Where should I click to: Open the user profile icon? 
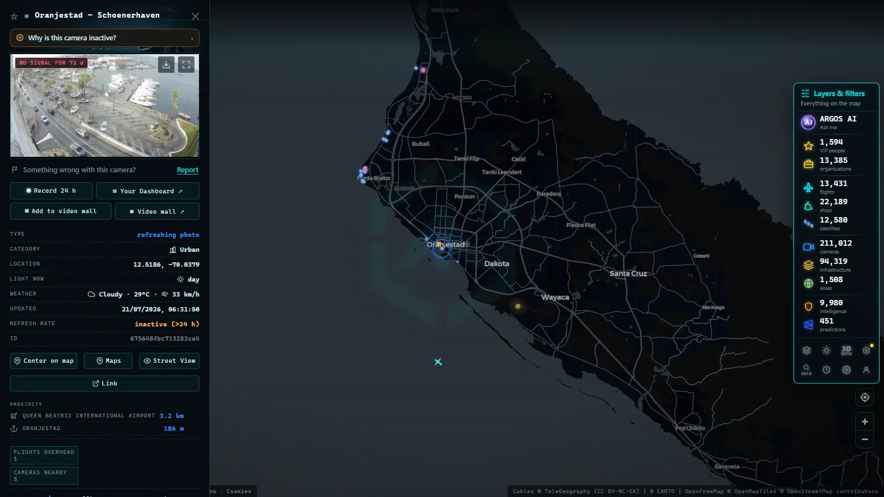tap(866, 370)
